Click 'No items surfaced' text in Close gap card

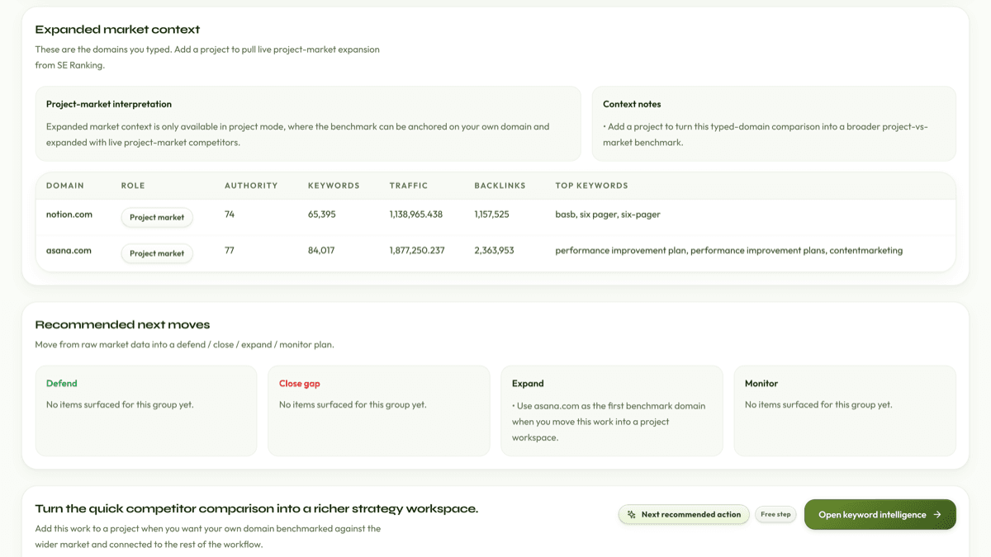353,405
